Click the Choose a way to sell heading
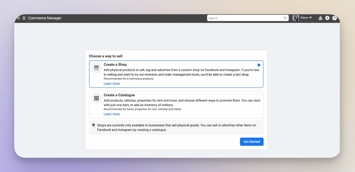The image size is (355, 172). 106,56
